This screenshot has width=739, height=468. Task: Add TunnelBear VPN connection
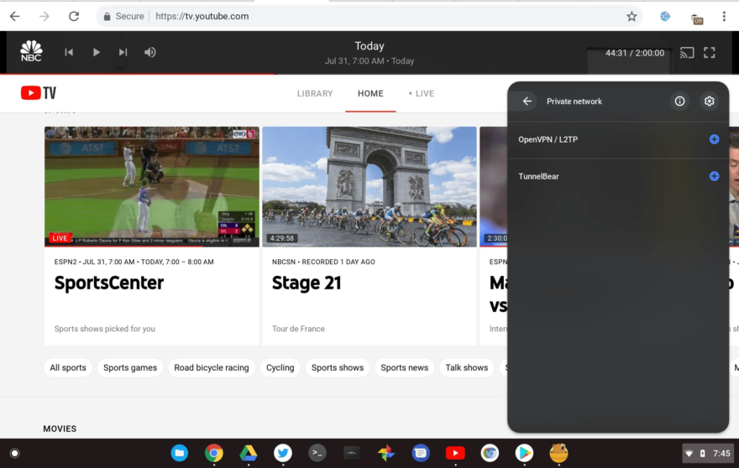click(x=714, y=176)
